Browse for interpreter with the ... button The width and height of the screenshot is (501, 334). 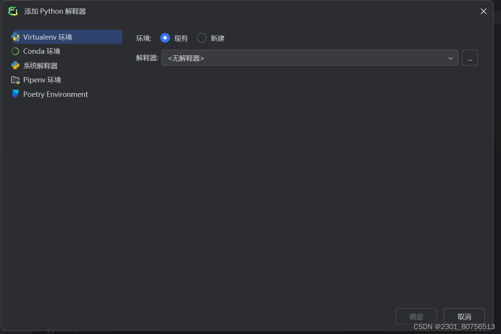pyautogui.click(x=470, y=58)
